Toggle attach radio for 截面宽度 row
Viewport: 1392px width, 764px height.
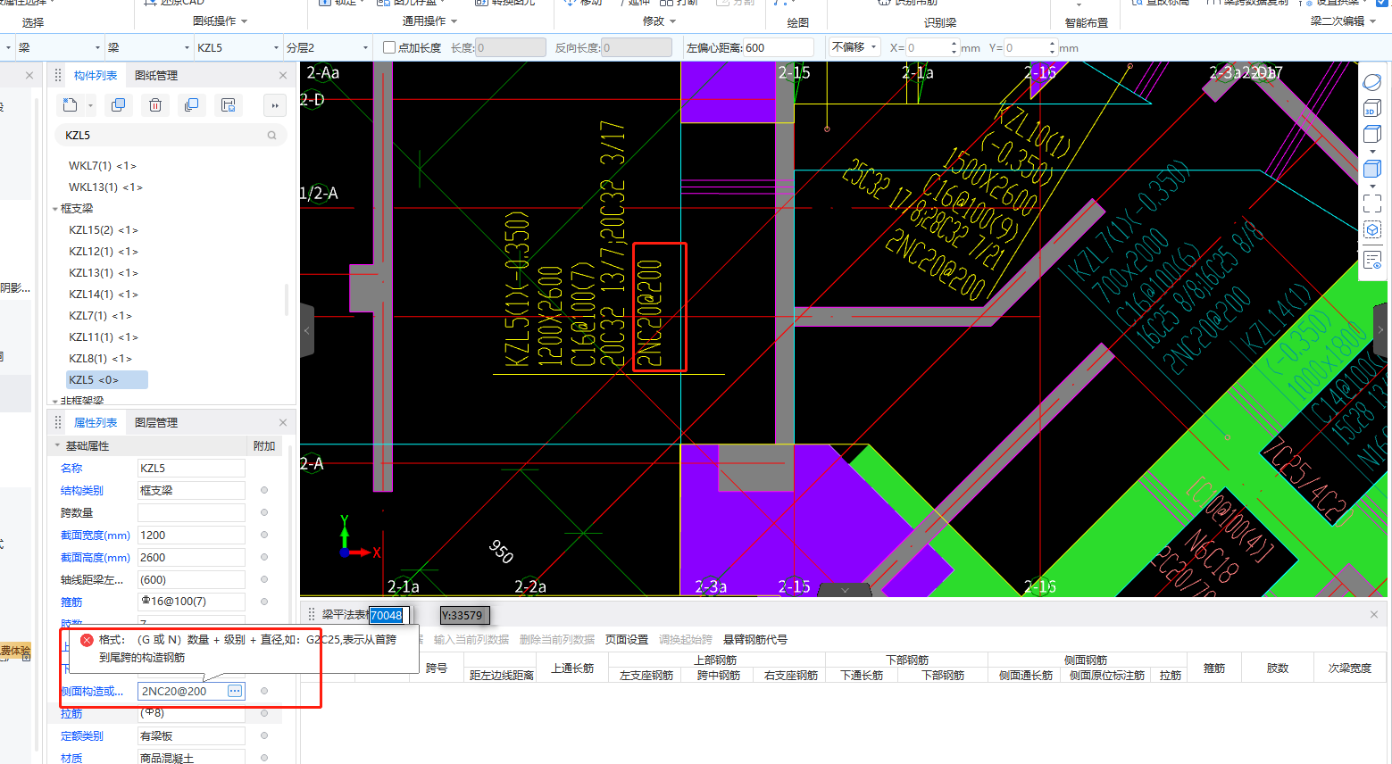click(x=264, y=535)
